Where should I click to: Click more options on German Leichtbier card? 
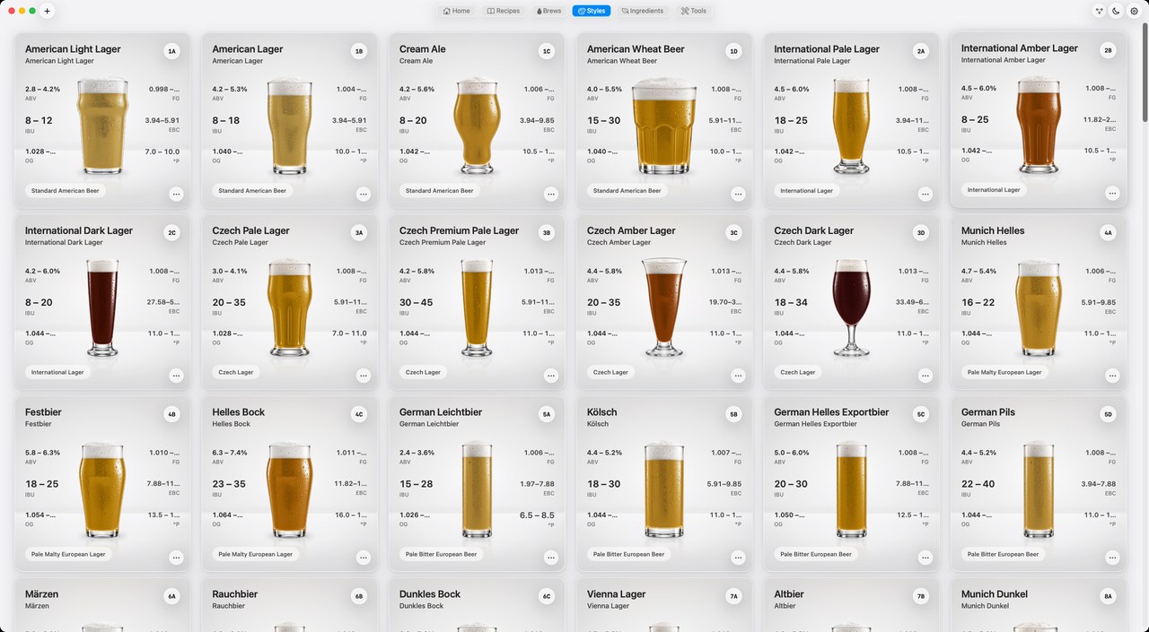tap(550, 558)
